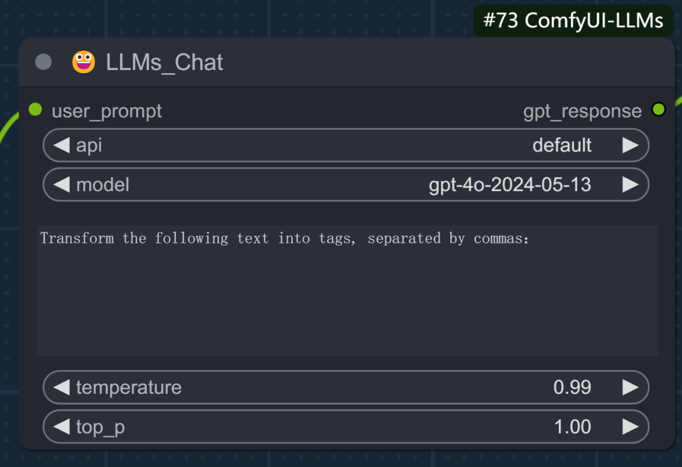Click the gpt_response output label
682x467 pixels.
pos(582,111)
